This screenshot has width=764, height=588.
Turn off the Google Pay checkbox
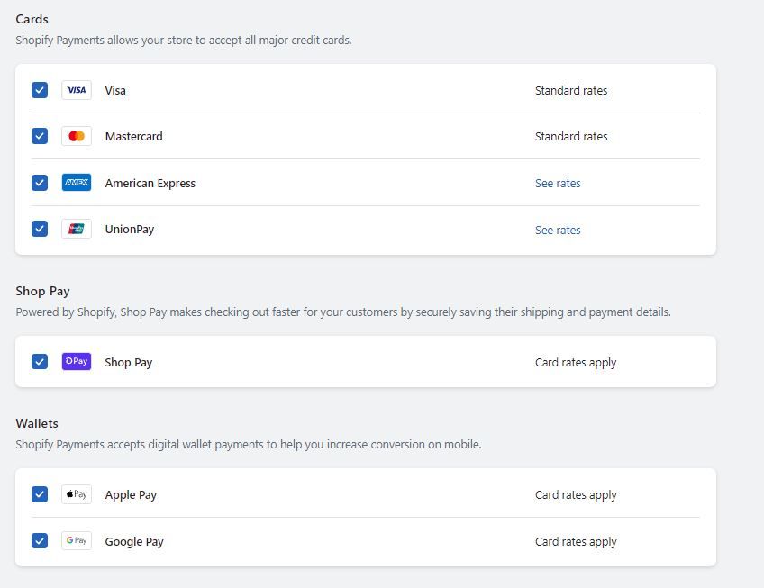(x=40, y=541)
